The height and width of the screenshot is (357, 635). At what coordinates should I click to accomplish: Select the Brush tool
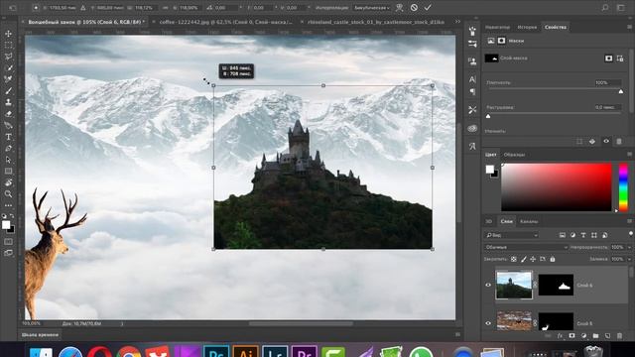coord(8,91)
